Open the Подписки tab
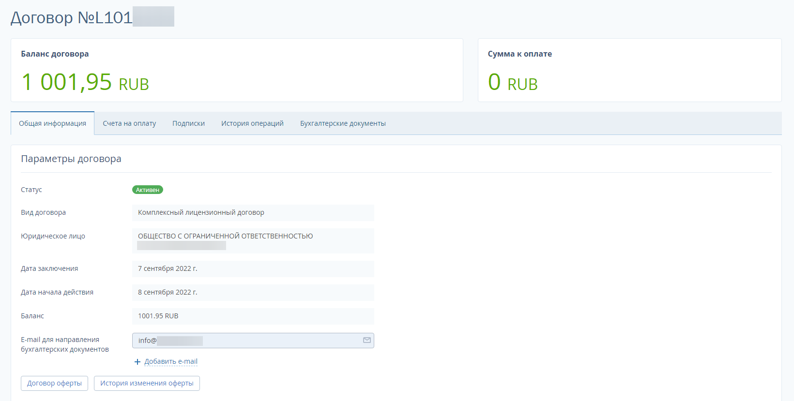This screenshot has height=401, width=794. click(189, 123)
